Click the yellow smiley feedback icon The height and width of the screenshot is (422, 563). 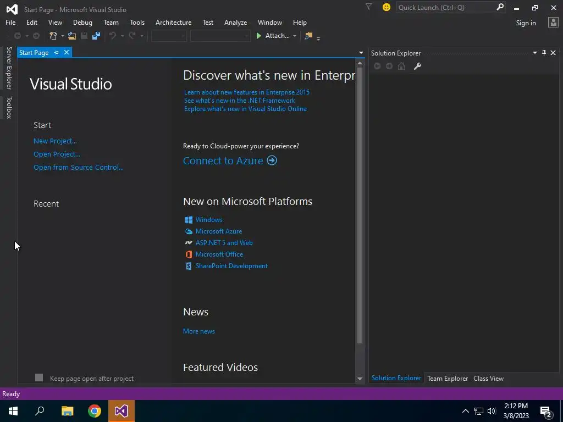[387, 7]
